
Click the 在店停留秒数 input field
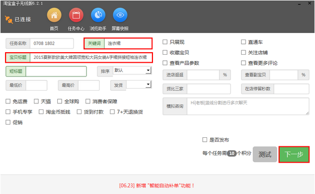(x=291, y=89)
